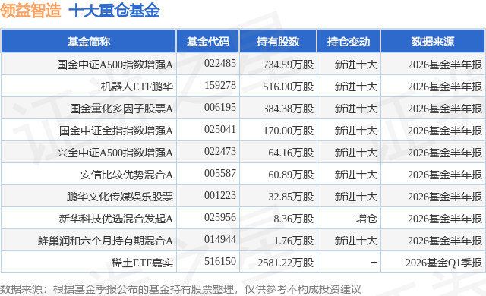Click the 516.00万股 holding value
This screenshot has height=296, width=486.
click(x=289, y=87)
